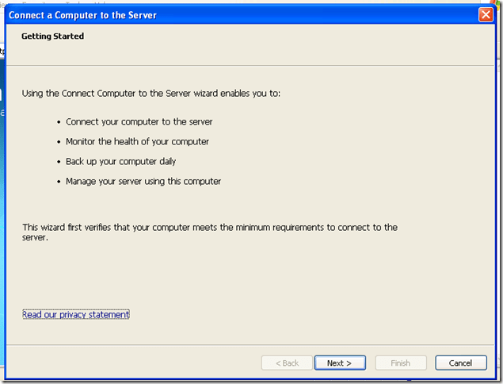Click the Getting Started heading
Viewport: 503px width, 384px height.
tap(52, 36)
